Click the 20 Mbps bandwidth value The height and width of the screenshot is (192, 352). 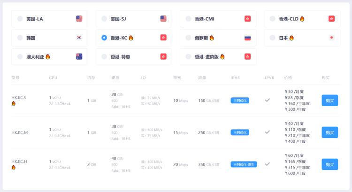click(x=181, y=165)
